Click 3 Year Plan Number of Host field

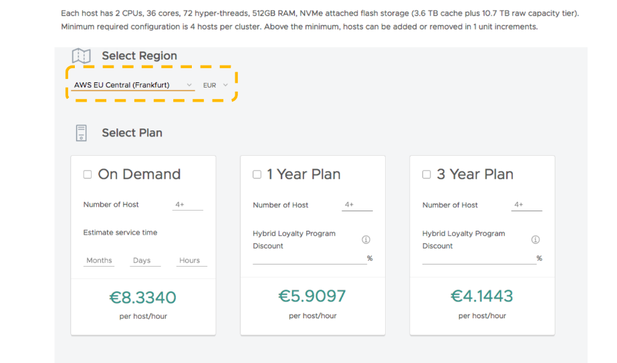click(x=527, y=205)
